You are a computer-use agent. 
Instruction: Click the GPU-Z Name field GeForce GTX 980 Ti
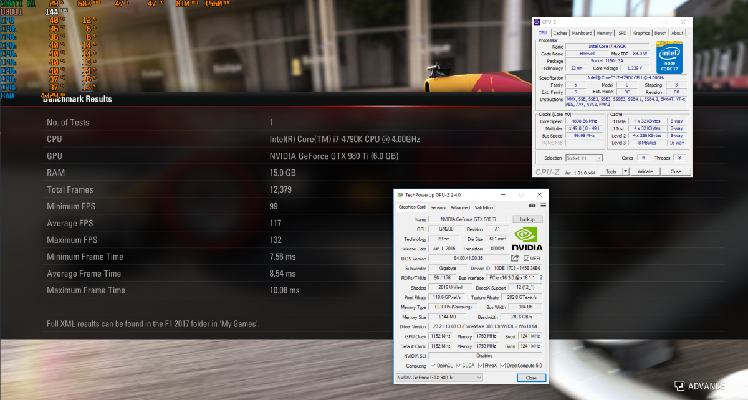pos(469,219)
